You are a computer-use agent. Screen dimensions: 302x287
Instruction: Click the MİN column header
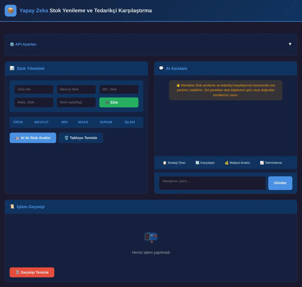[64, 122]
